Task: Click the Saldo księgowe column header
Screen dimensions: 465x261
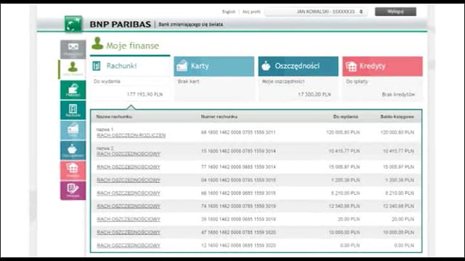Action: point(397,117)
